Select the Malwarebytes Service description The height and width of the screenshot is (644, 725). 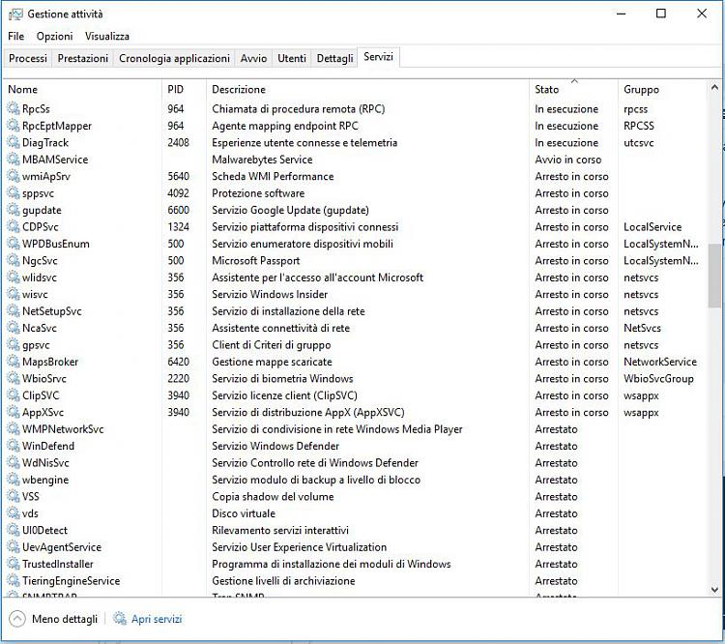click(262, 160)
